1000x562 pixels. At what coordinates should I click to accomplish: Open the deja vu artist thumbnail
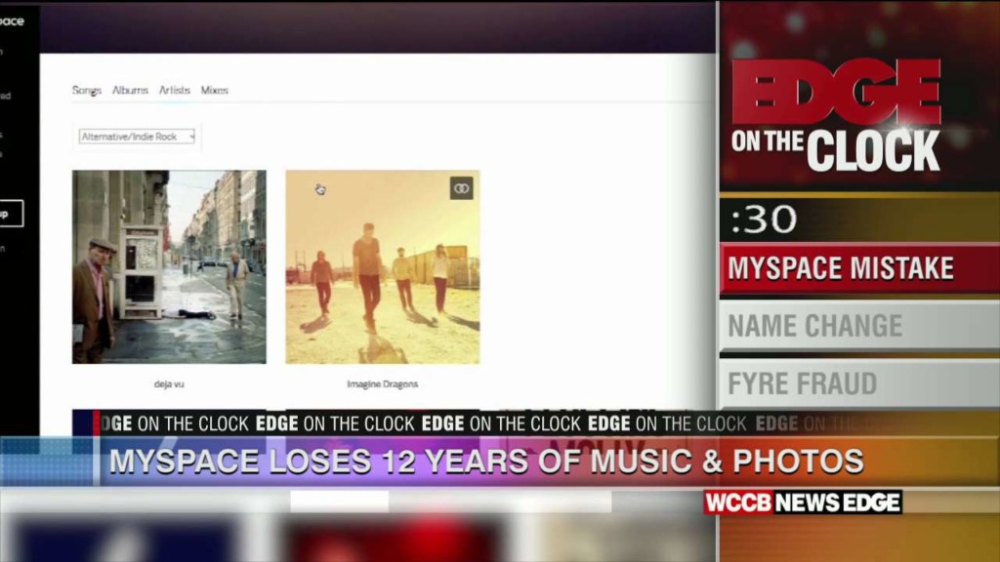[169, 267]
